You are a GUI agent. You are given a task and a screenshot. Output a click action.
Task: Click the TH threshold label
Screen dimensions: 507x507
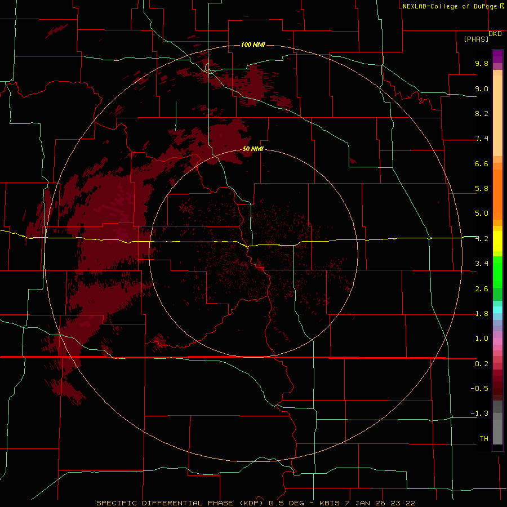coord(484,439)
